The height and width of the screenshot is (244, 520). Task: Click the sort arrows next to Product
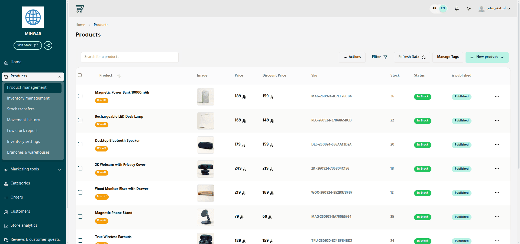pyautogui.click(x=119, y=76)
